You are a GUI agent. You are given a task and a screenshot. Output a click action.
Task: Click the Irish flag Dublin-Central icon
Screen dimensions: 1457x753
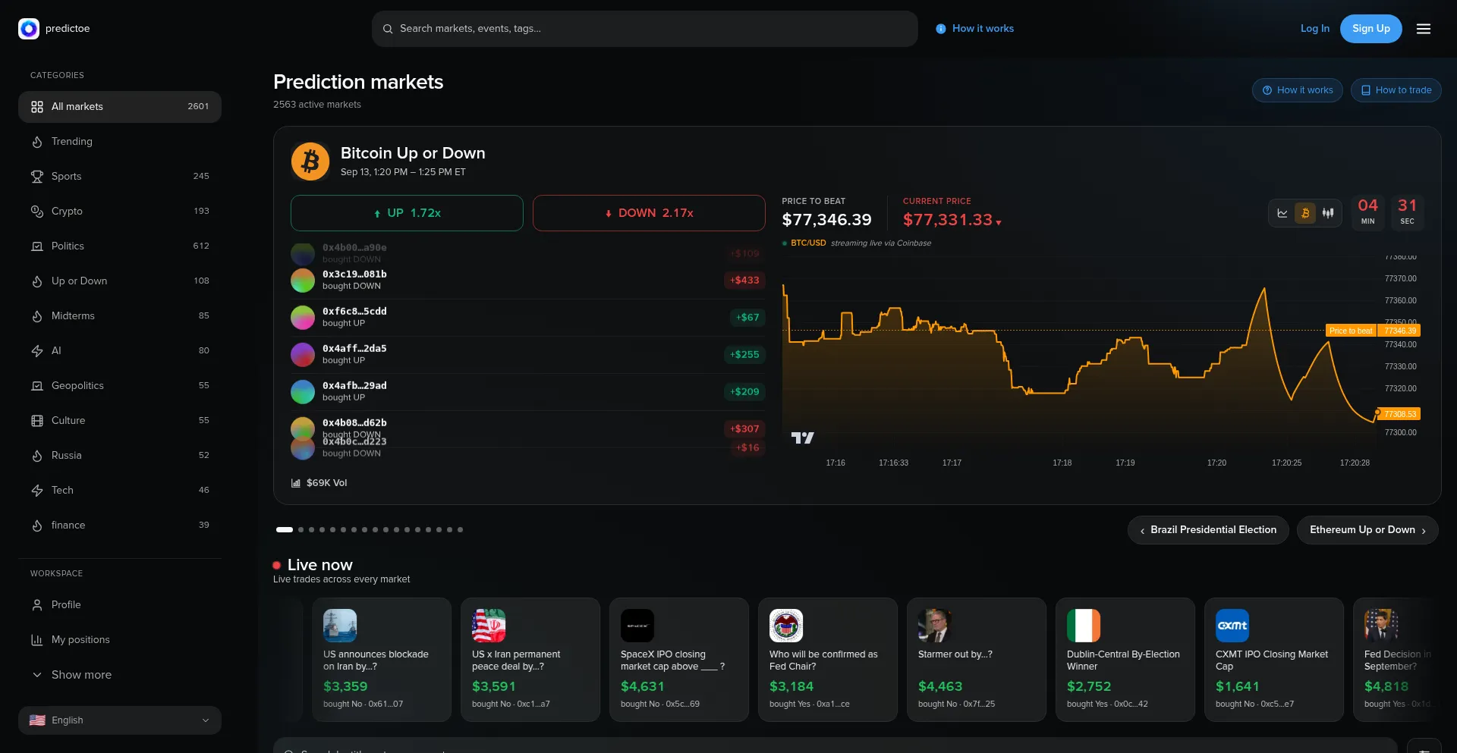[1084, 626]
